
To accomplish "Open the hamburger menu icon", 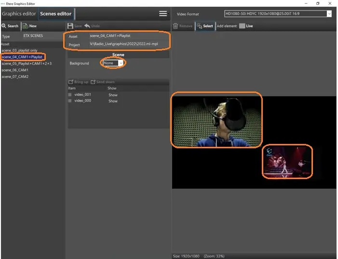I will click(163, 13).
